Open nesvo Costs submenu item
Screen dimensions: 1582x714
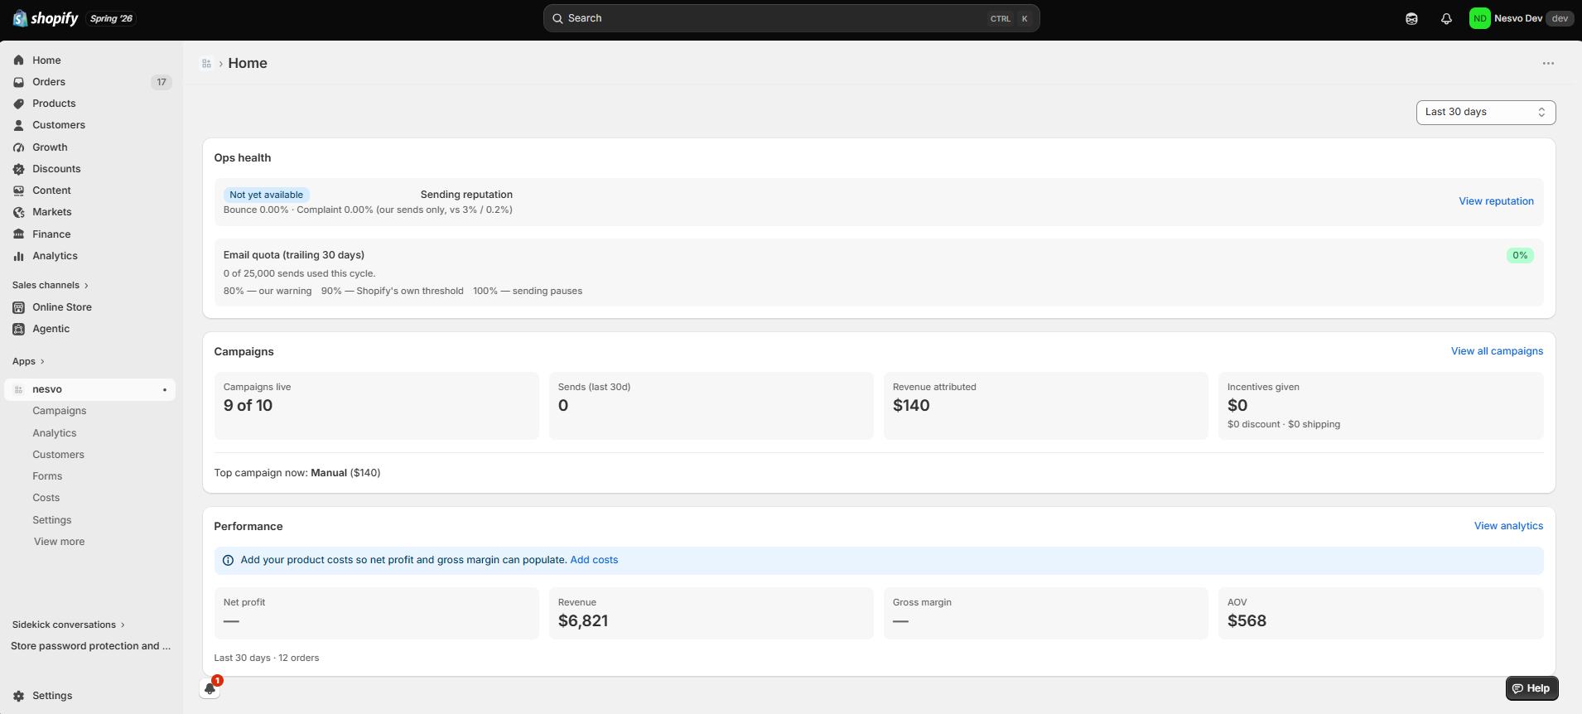click(x=46, y=498)
